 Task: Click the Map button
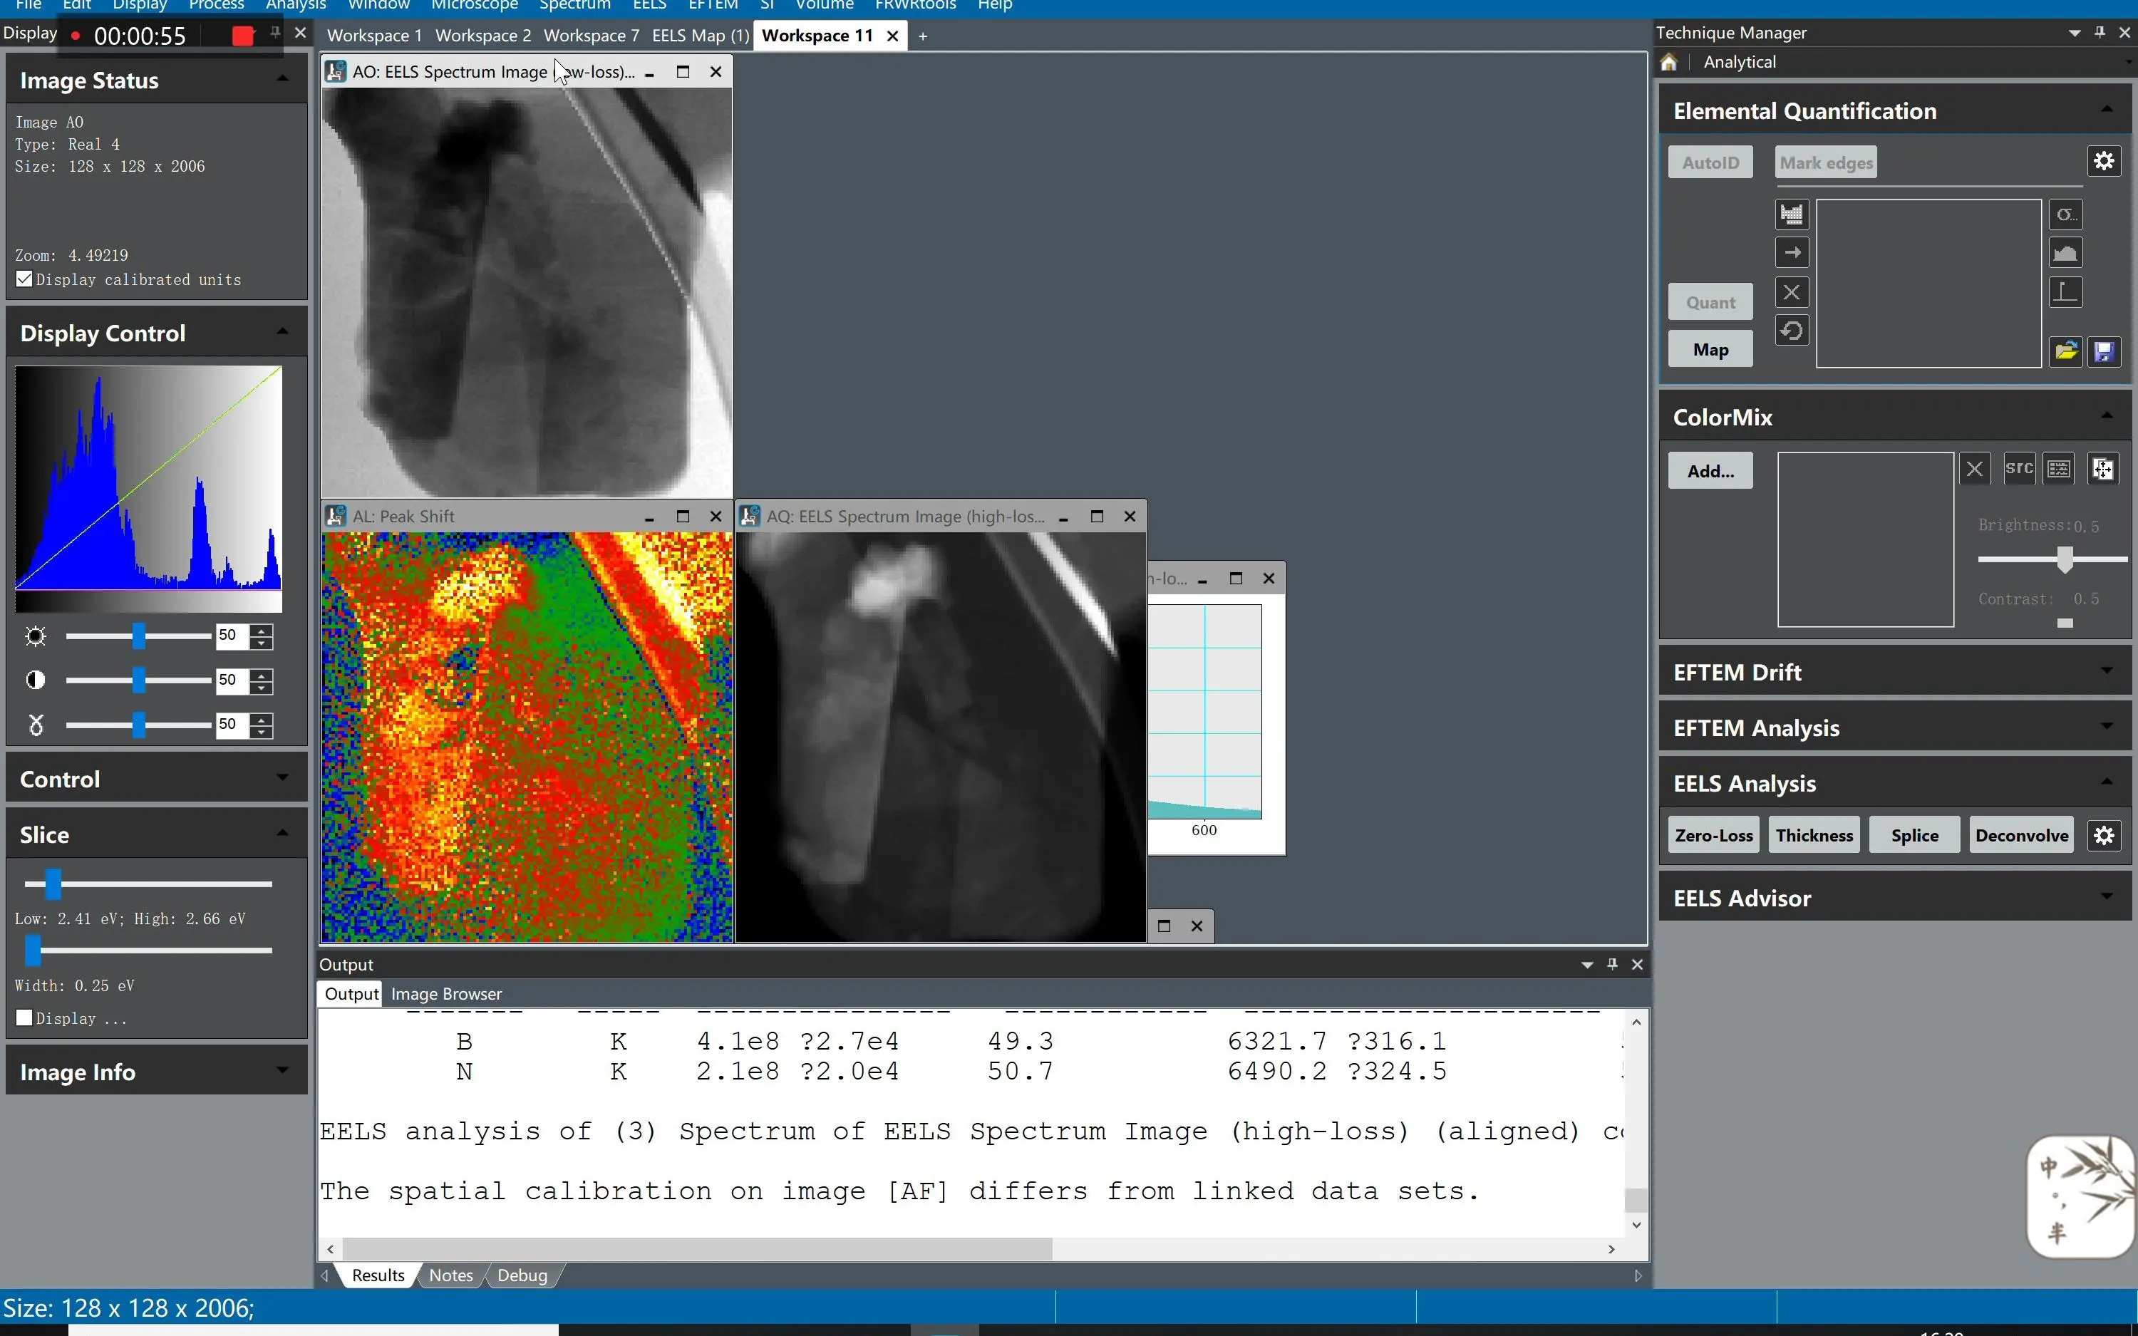click(1710, 350)
